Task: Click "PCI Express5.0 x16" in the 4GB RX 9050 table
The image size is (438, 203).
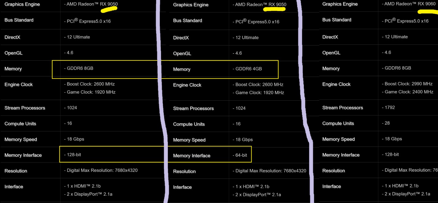Action: tap(257, 21)
